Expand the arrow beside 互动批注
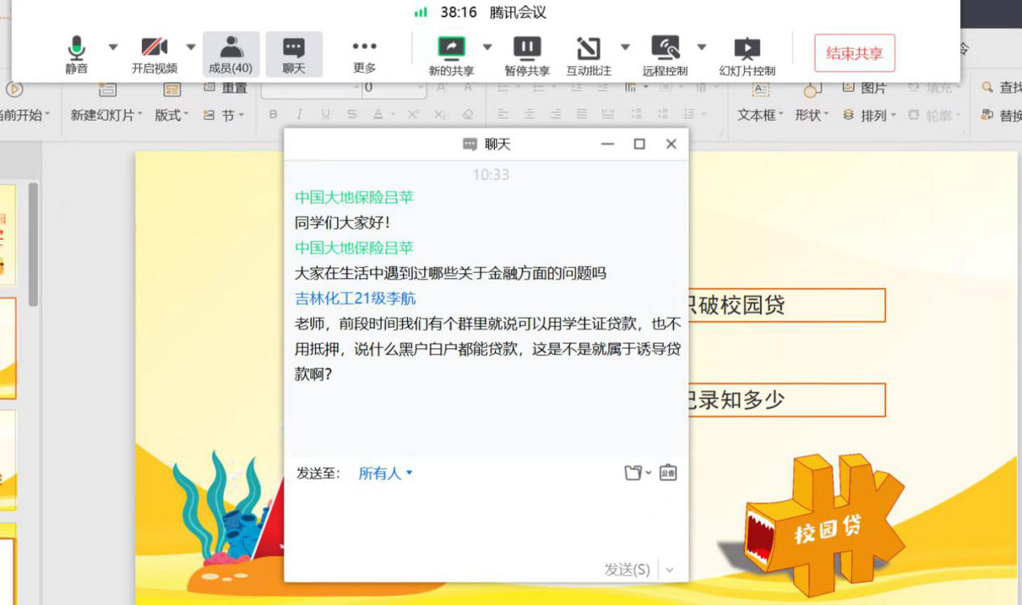1022x605 pixels. pyautogui.click(x=625, y=47)
